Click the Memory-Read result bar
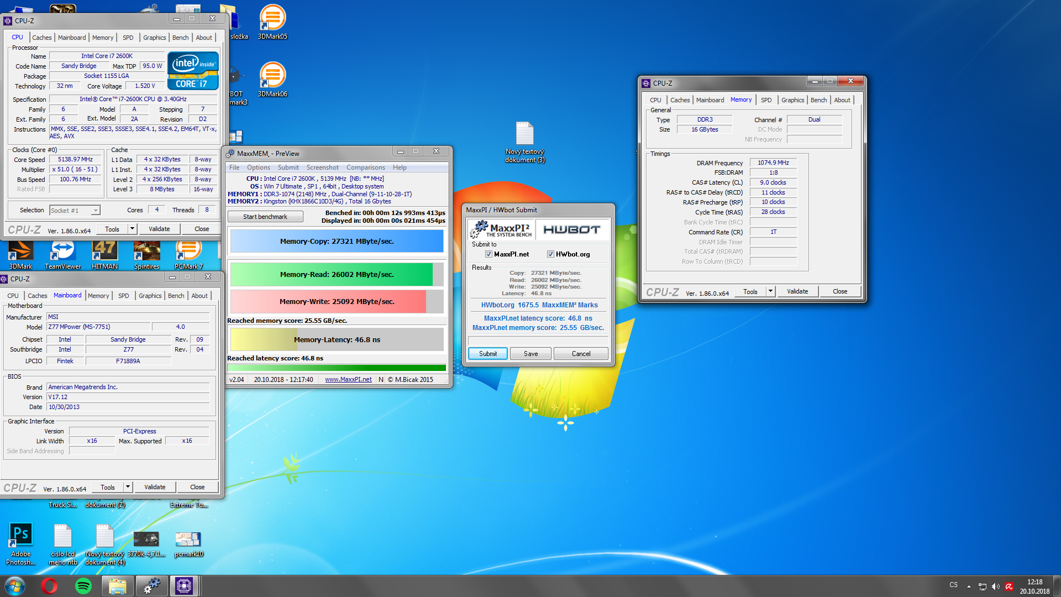The height and width of the screenshot is (597, 1061). click(337, 274)
